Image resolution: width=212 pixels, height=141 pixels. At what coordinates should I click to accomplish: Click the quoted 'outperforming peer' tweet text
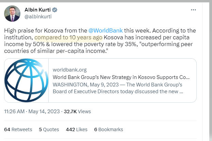point(167,44)
